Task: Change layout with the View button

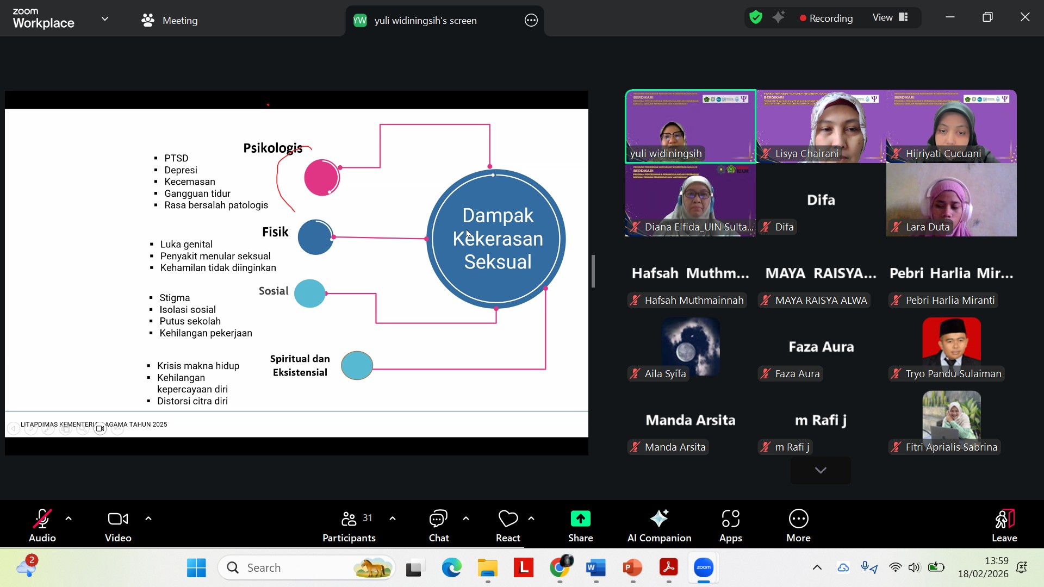Action: (x=890, y=18)
